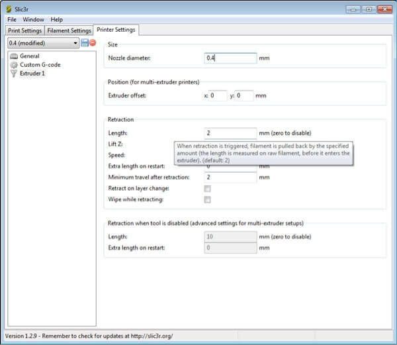Click the Extruder offset y field

244,96
